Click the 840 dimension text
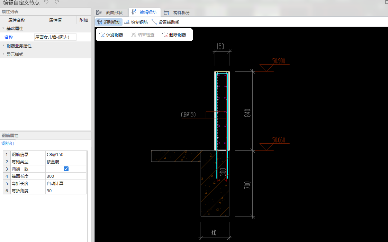The width and height of the screenshot is (388, 242). tap(247, 113)
